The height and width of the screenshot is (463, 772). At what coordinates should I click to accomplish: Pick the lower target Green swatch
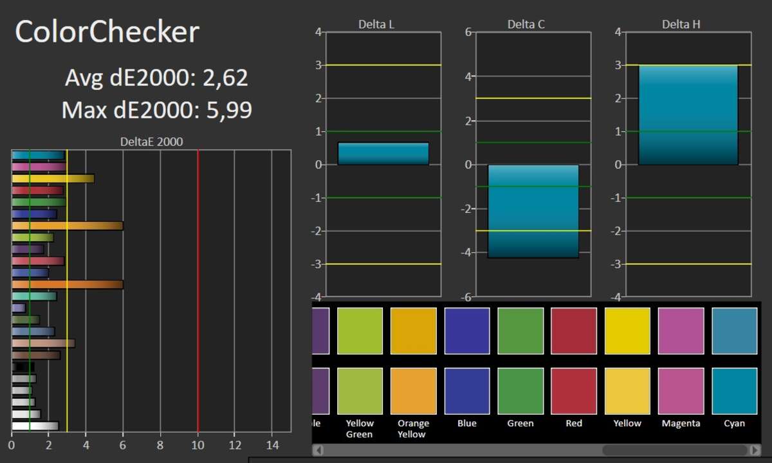[520, 391]
